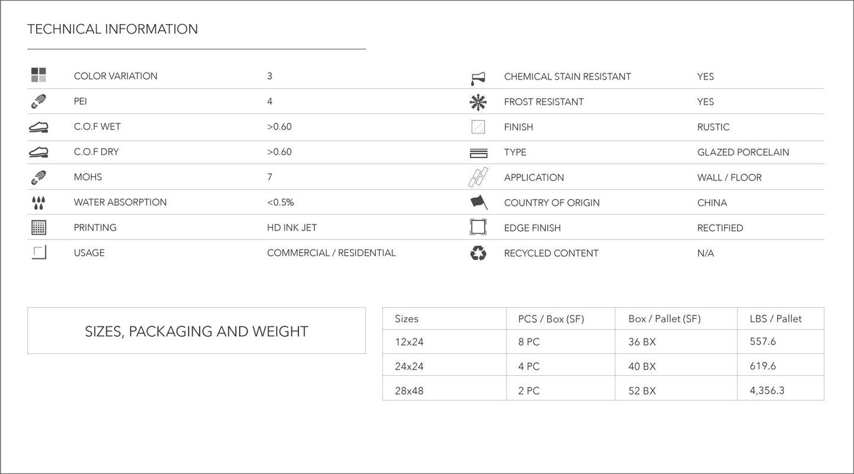Click the finish diagonal square icon

tap(478, 127)
